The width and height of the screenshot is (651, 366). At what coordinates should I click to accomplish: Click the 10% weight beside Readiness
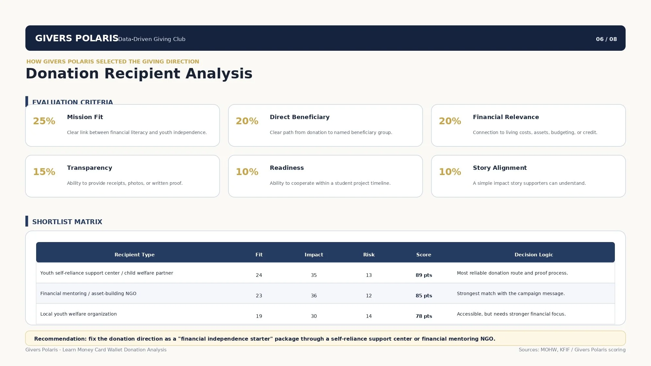[247, 172]
